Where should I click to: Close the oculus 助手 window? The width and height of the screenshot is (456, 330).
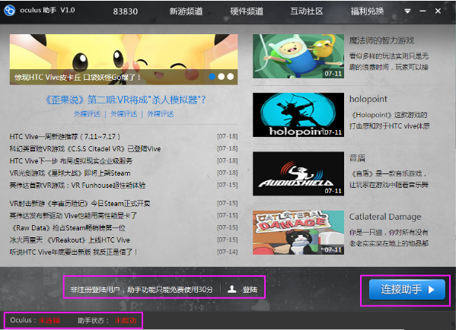point(438,11)
